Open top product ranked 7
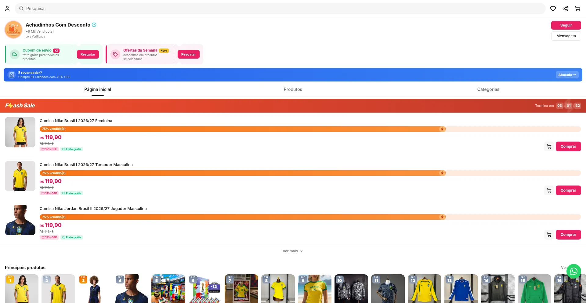 [x=241, y=289]
